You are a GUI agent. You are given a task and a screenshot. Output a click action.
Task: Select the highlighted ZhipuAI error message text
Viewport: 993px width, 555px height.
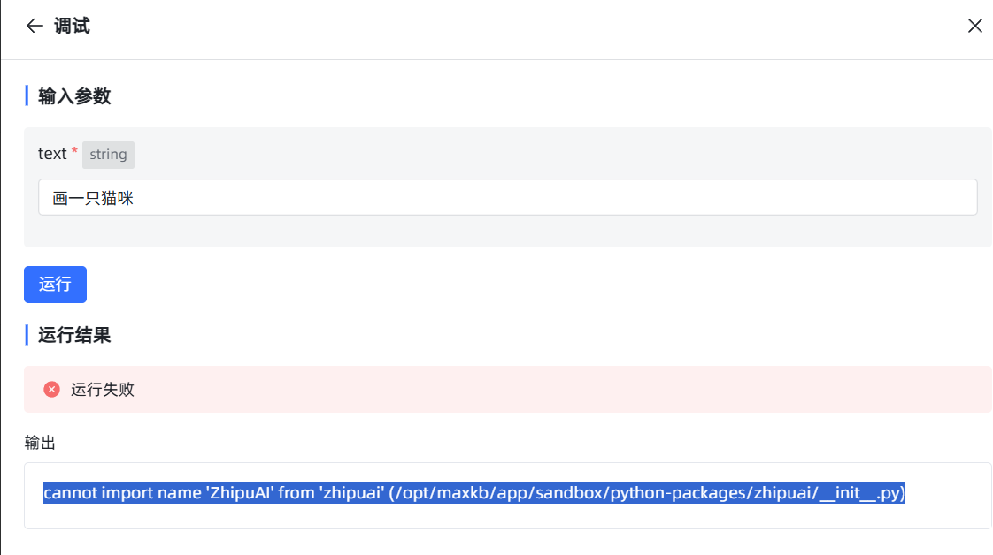[x=474, y=493]
